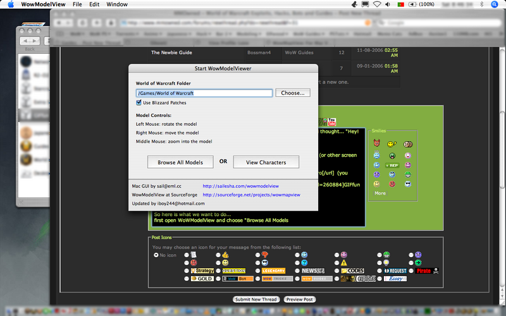506x316 pixels.
Task: Insert the green grinning teeth smiley
Action: [x=408, y=175]
